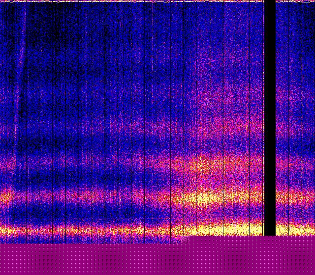315x275 pixels.
Task: Click the black vertical gap in the spectrogram
Action: (x=270, y=118)
